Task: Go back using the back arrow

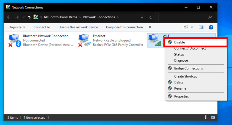Action: 9,17
